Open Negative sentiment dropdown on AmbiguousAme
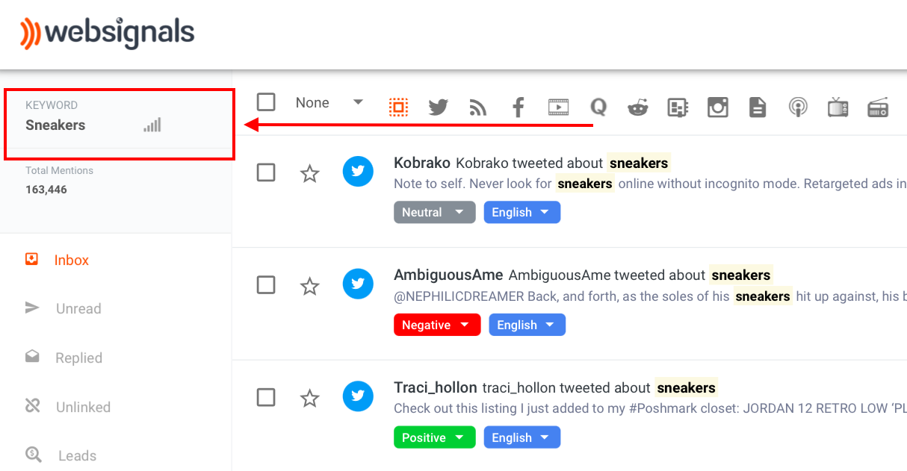Screen dimensions: 907x471 [437, 325]
